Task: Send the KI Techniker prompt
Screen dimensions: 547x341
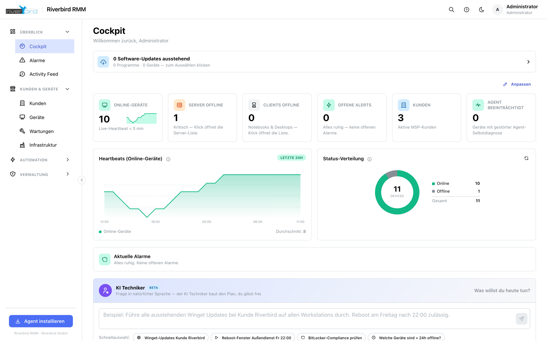Action: click(521, 319)
